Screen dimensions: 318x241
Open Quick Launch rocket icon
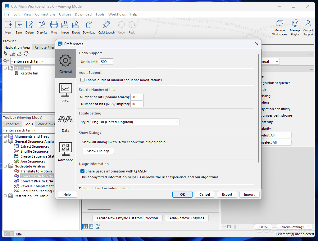[x=107, y=25]
